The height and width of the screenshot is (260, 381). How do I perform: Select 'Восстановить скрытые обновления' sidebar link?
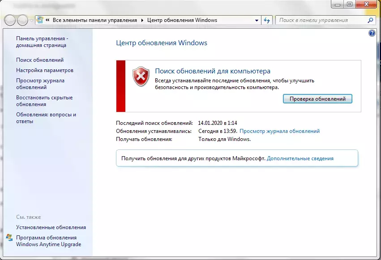coord(44,101)
